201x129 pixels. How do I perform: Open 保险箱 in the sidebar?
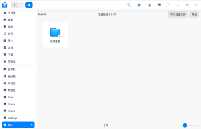click(x=18, y=76)
